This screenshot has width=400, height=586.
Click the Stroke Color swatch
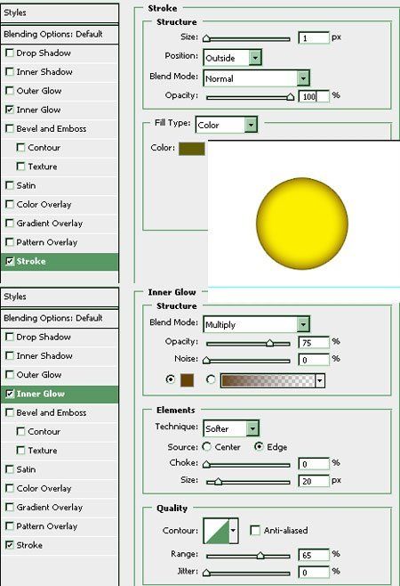(192, 149)
